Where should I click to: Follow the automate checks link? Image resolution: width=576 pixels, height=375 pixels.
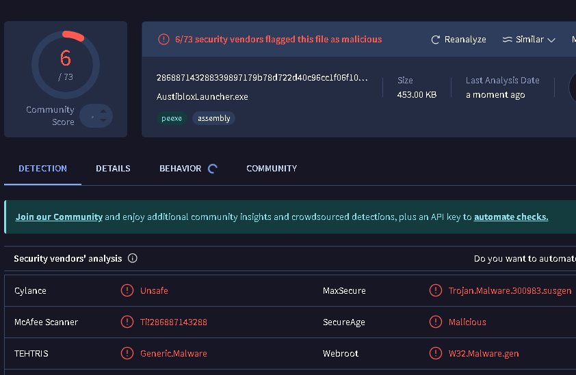[x=511, y=217]
